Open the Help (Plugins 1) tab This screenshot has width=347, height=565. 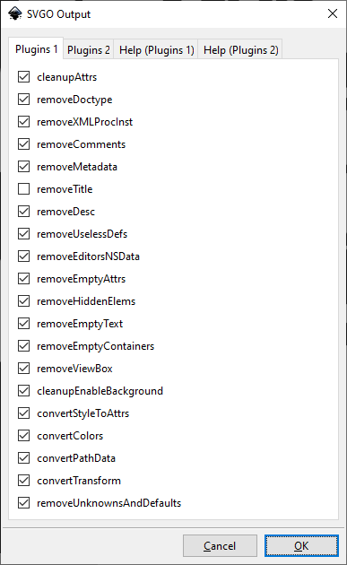point(156,49)
